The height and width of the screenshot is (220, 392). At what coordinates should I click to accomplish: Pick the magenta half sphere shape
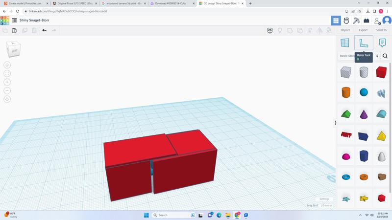(346, 156)
